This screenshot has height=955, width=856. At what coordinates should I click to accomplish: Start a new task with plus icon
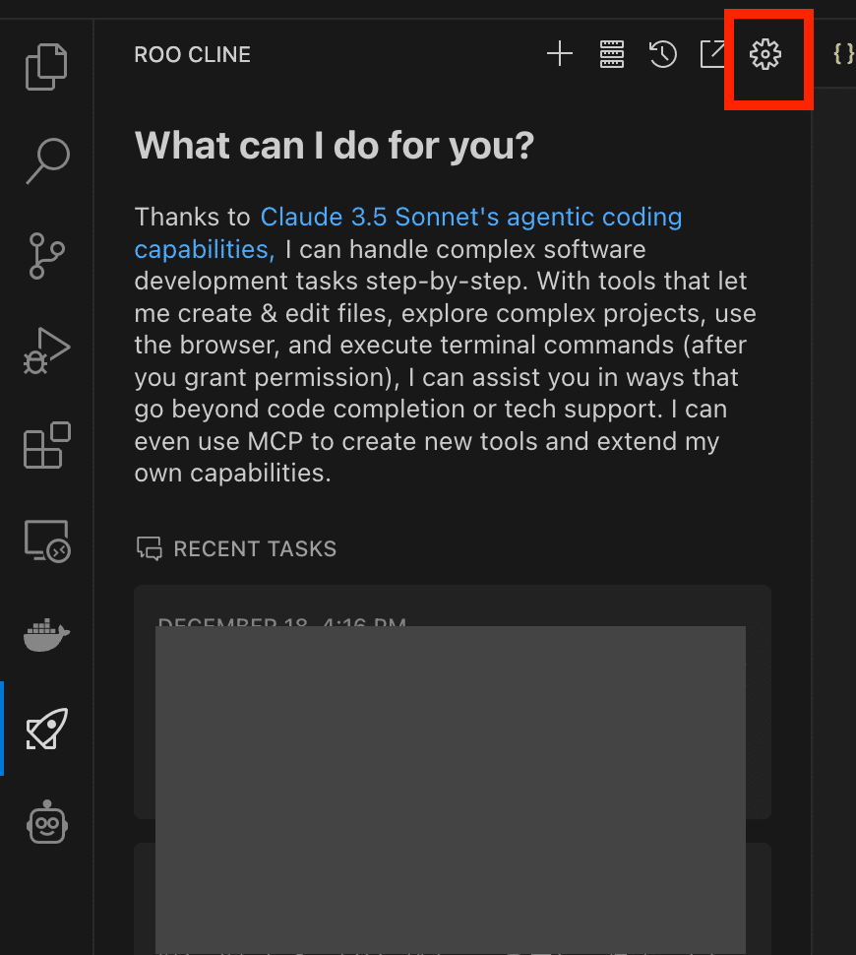pos(560,54)
